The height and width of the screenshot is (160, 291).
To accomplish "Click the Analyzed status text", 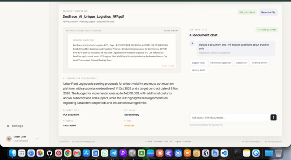I will point(129,126).
